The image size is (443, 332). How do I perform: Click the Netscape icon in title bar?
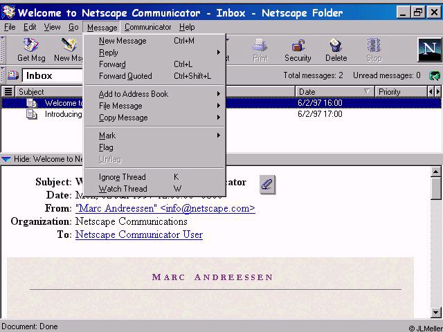(x=8, y=12)
